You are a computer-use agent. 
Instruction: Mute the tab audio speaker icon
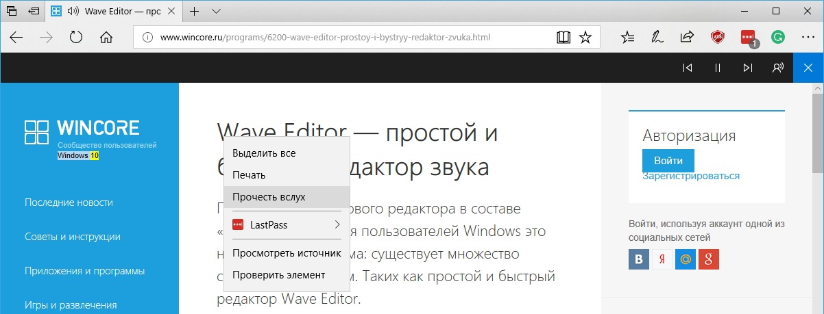[x=73, y=12]
